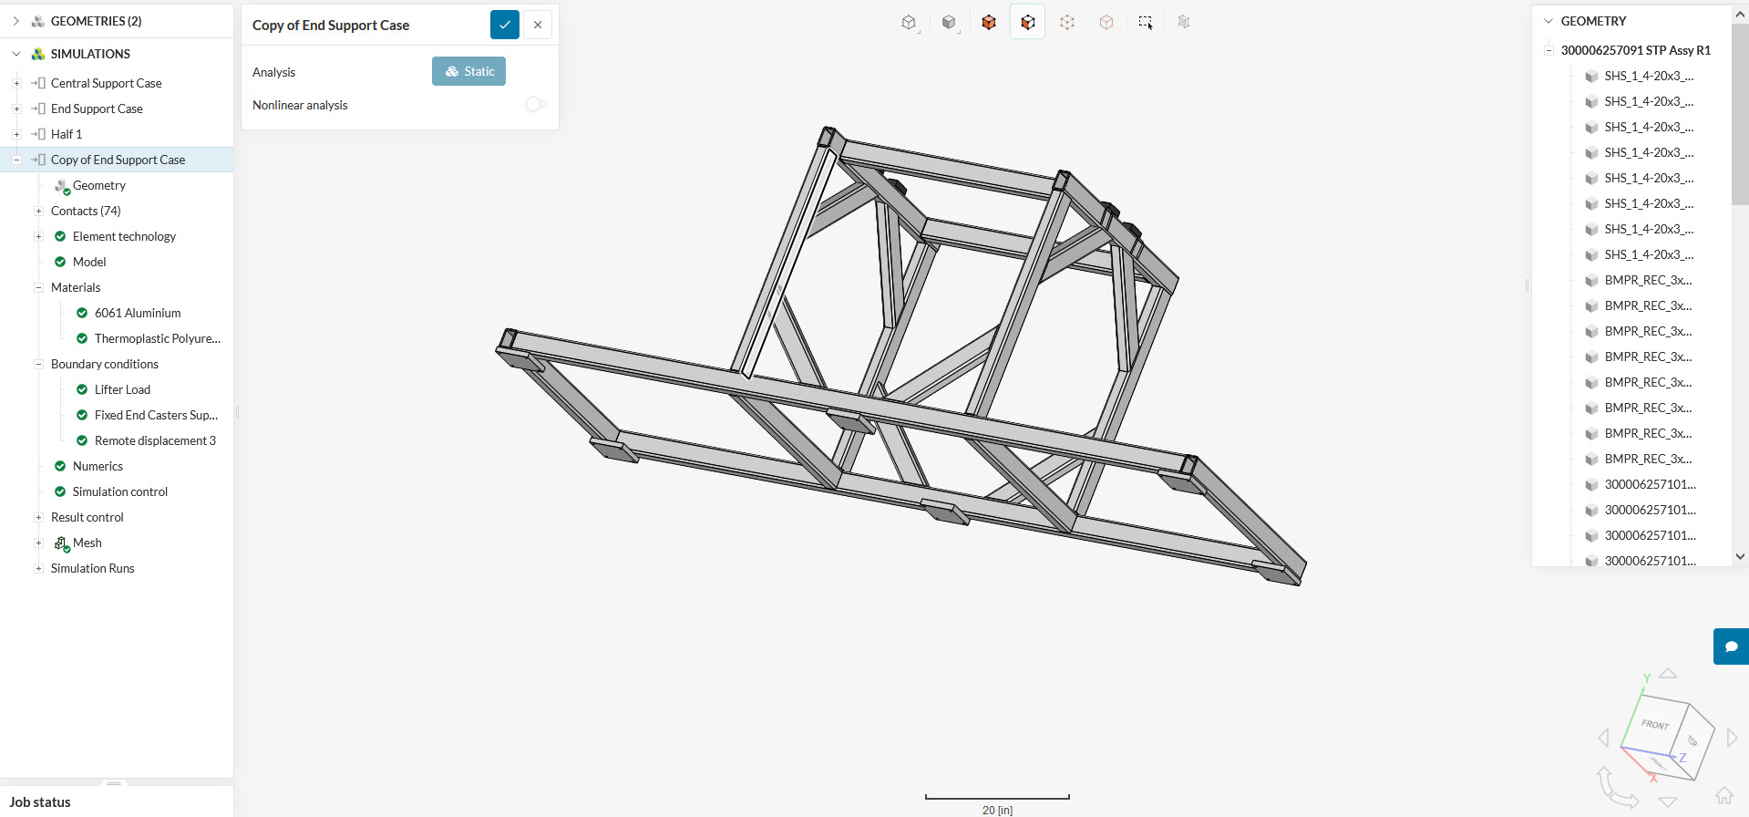
Task: Open the render mode shaded cube menu
Action: [x=949, y=23]
